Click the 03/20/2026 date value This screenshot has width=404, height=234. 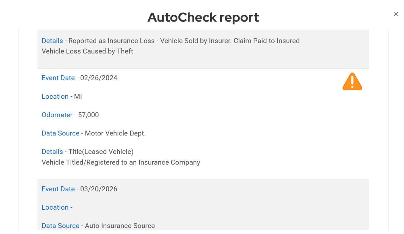[98, 189]
